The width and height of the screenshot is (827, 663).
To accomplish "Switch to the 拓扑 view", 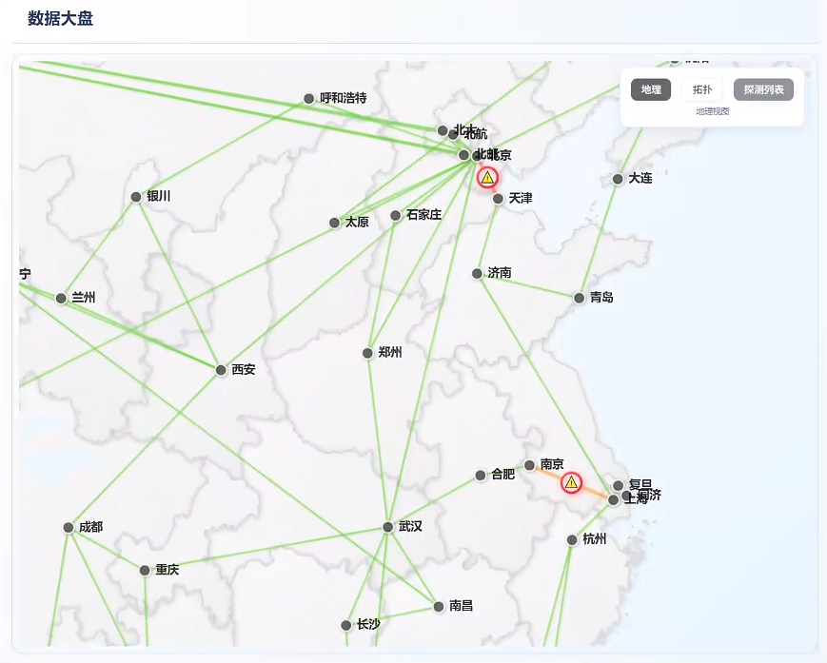I will 701,89.
